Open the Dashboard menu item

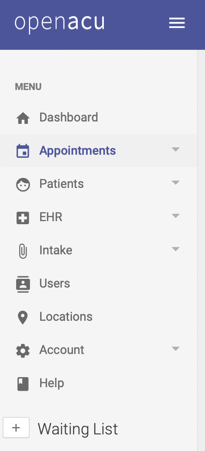(x=99, y=118)
